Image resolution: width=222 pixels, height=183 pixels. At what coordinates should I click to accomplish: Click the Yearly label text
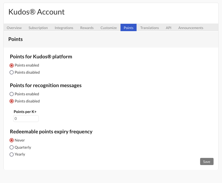20,154
